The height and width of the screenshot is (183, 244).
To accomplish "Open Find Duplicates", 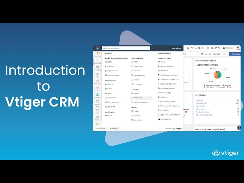I will coord(112,75).
